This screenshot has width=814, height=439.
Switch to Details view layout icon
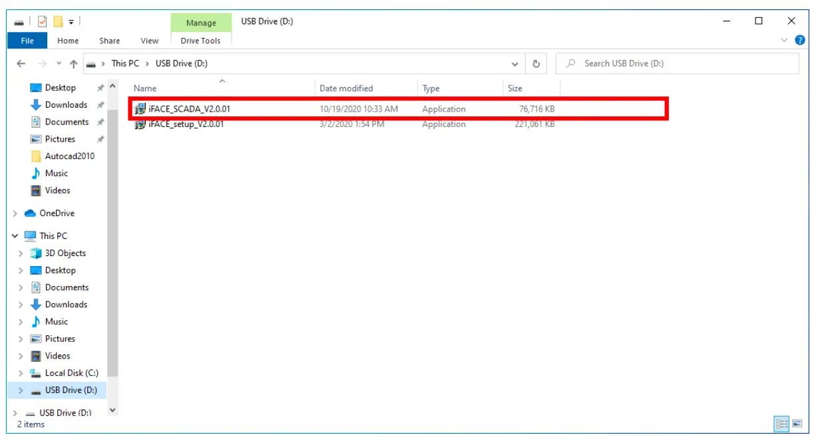click(782, 423)
